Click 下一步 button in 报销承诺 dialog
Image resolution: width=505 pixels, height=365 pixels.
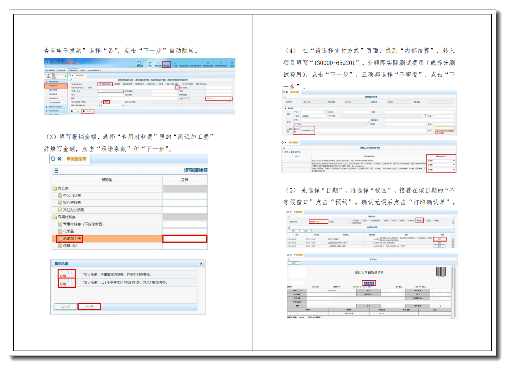click(x=89, y=306)
